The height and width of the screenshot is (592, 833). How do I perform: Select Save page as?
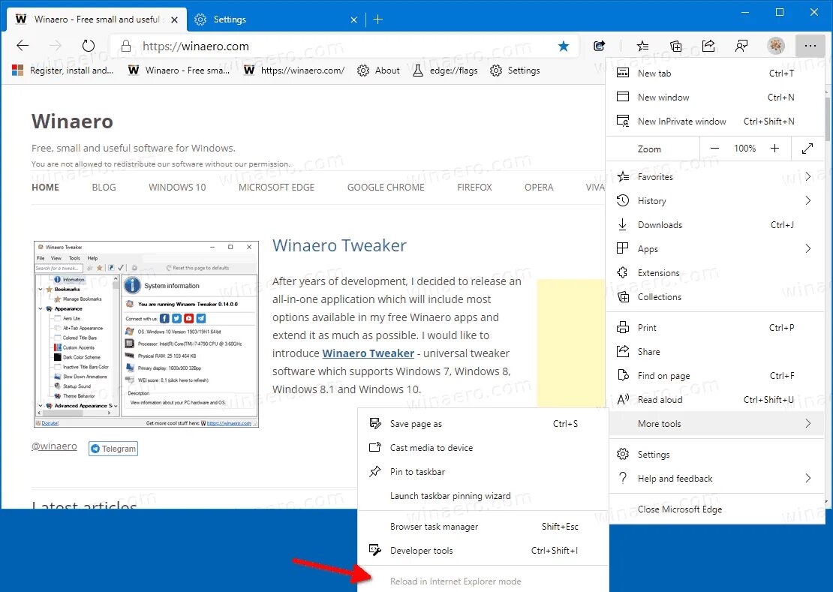coord(483,424)
